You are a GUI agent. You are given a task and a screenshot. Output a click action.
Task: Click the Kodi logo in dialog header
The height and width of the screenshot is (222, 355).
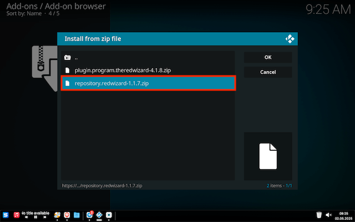(290, 39)
